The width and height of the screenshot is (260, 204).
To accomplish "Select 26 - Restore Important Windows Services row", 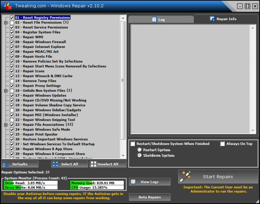I will (51, 139).
